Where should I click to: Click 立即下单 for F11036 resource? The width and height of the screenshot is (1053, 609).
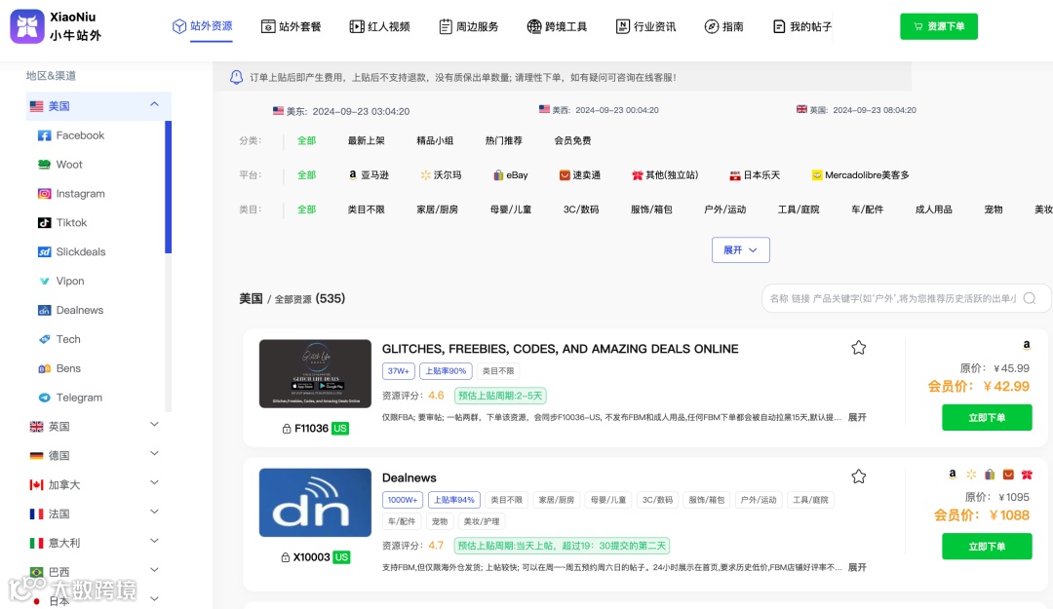point(987,417)
